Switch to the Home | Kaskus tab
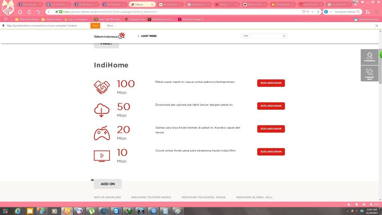Image resolution: width=382 pixels, height=215 pixels. (x=170, y=4)
